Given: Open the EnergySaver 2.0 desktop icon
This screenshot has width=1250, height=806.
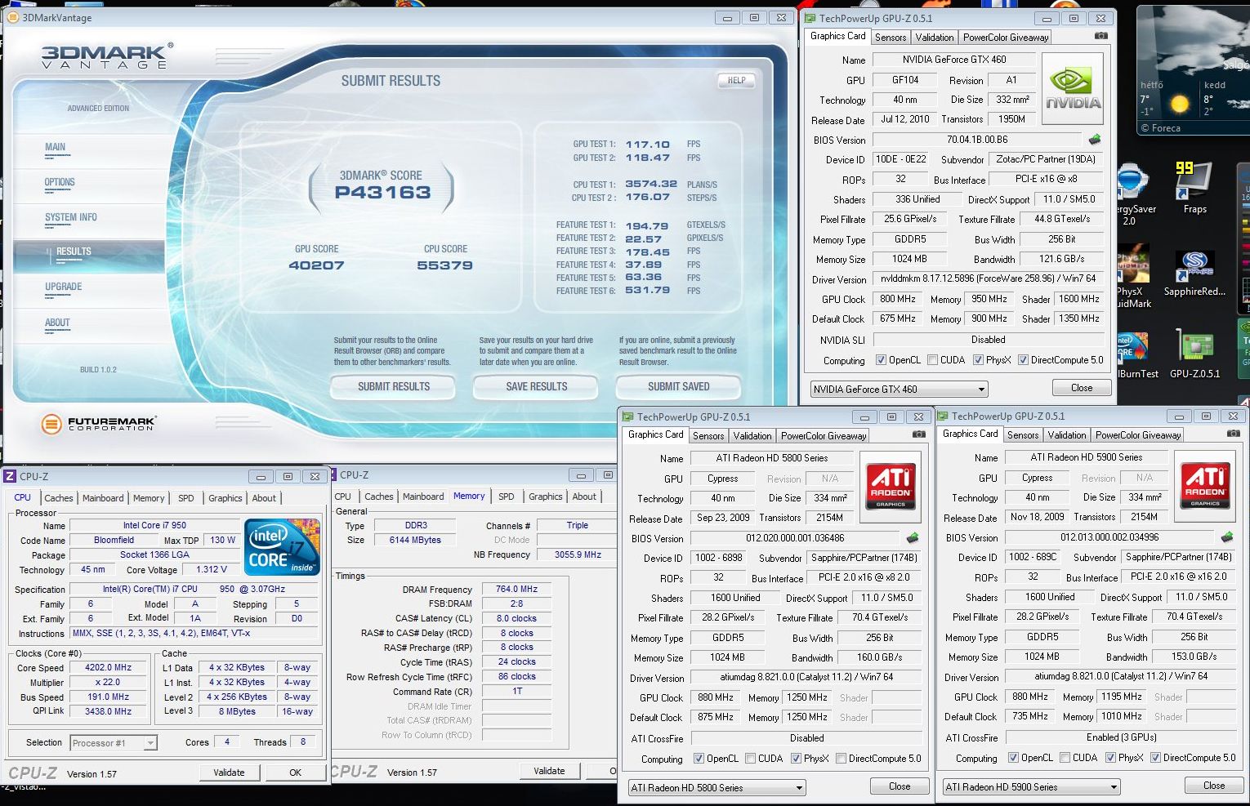Looking at the screenshot, I should click(1133, 194).
